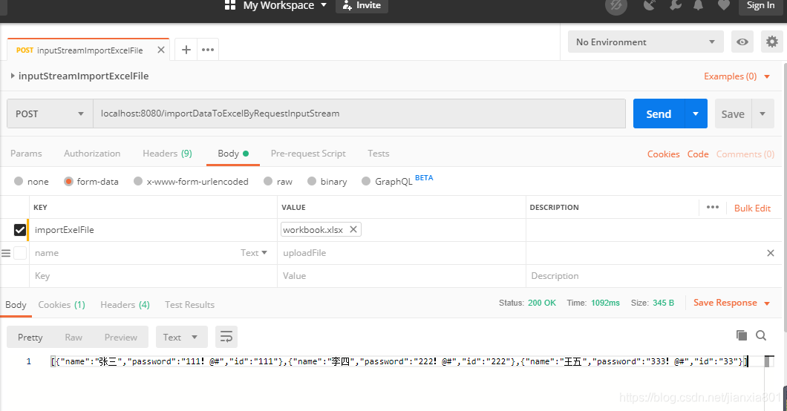Open the workspace grid icon
Image resolution: width=787 pixels, height=411 pixels.
coord(230,5)
